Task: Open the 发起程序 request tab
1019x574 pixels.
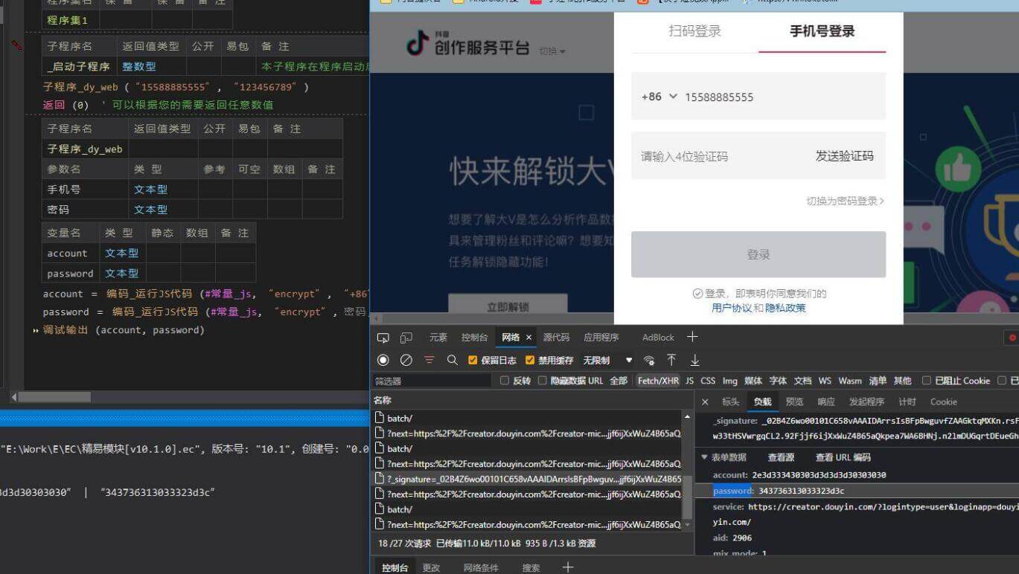Action: pos(866,402)
